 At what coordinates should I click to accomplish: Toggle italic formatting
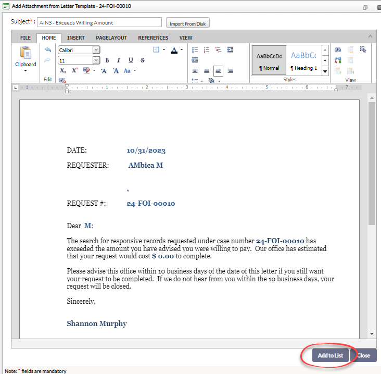tap(119, 60)
